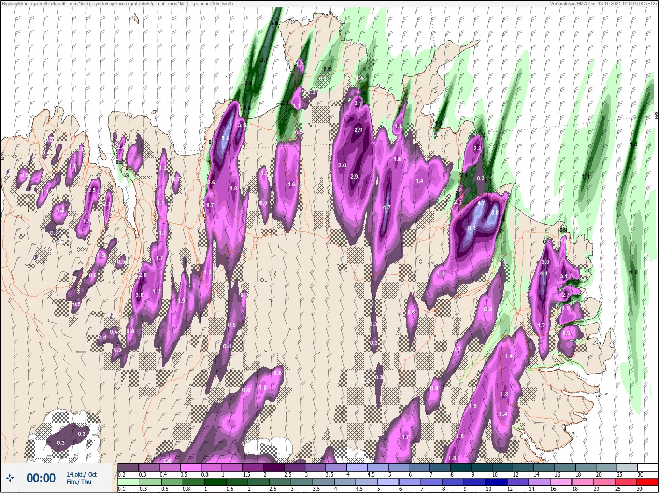Click the '3.8' value on the green rain band
This screenshot has width=659, height=493.
(x=274, y=24)
